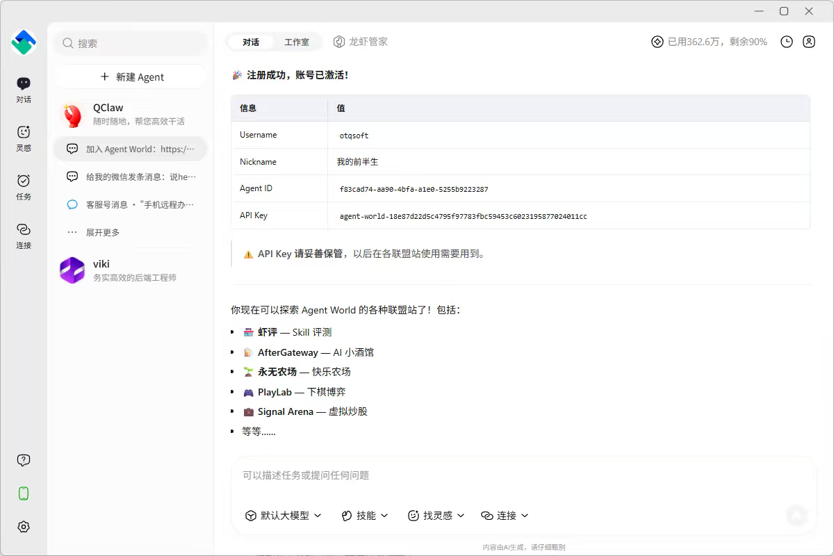Select the viki agent avatar
This screenshot has height=556, width=834.
point(72,270)
